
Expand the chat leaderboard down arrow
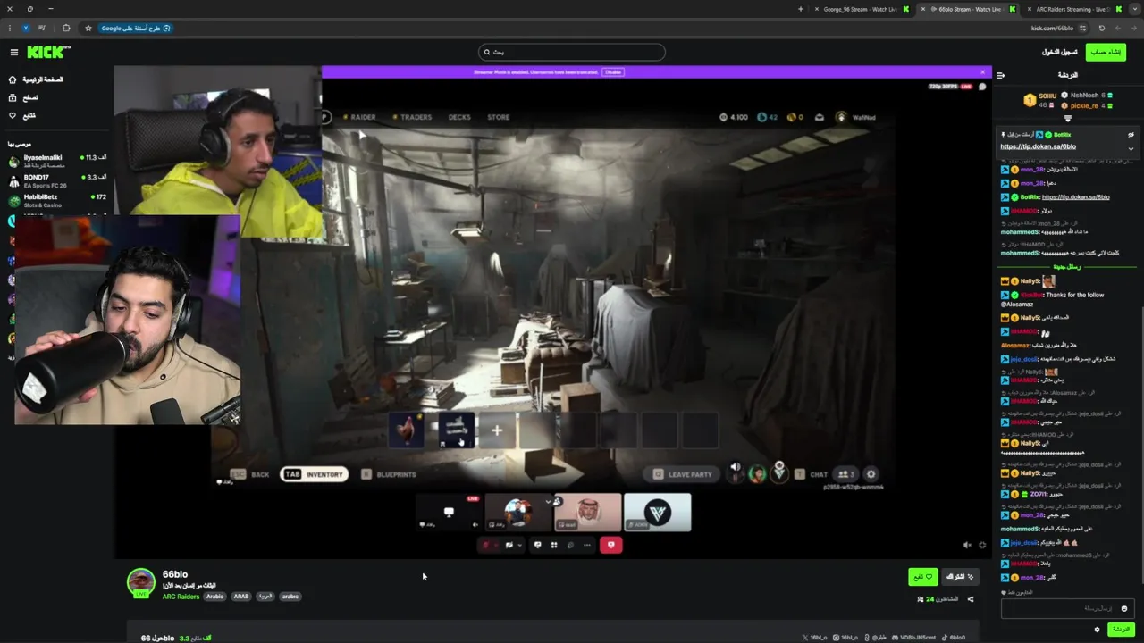click(1067, 118)
